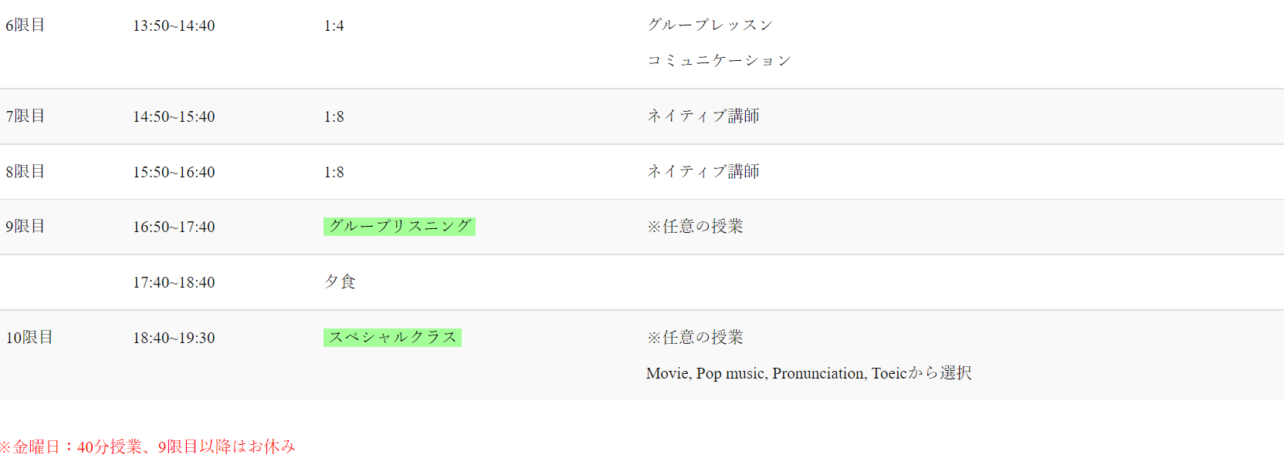The height and width of the screenshot is (468, 1284).
Task: Click the 6限目 period label
Action: coord(25,25)
